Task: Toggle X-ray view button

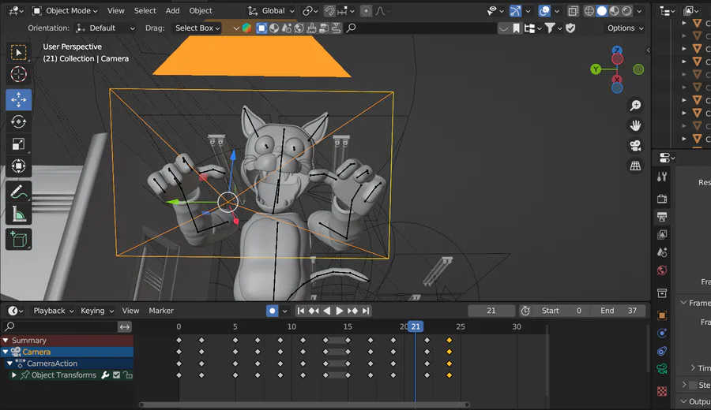Action: [x=574, y=11]
